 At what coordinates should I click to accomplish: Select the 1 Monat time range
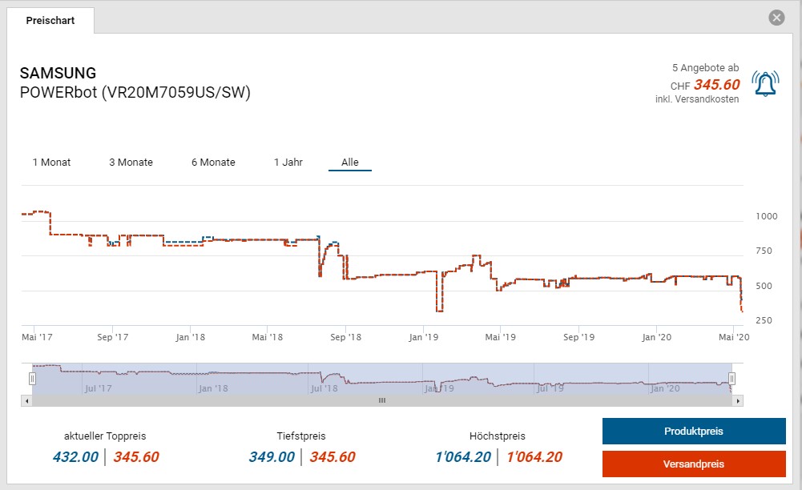click(51, 163)
